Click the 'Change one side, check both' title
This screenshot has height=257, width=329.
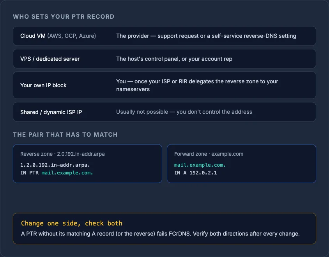point(72,223)
